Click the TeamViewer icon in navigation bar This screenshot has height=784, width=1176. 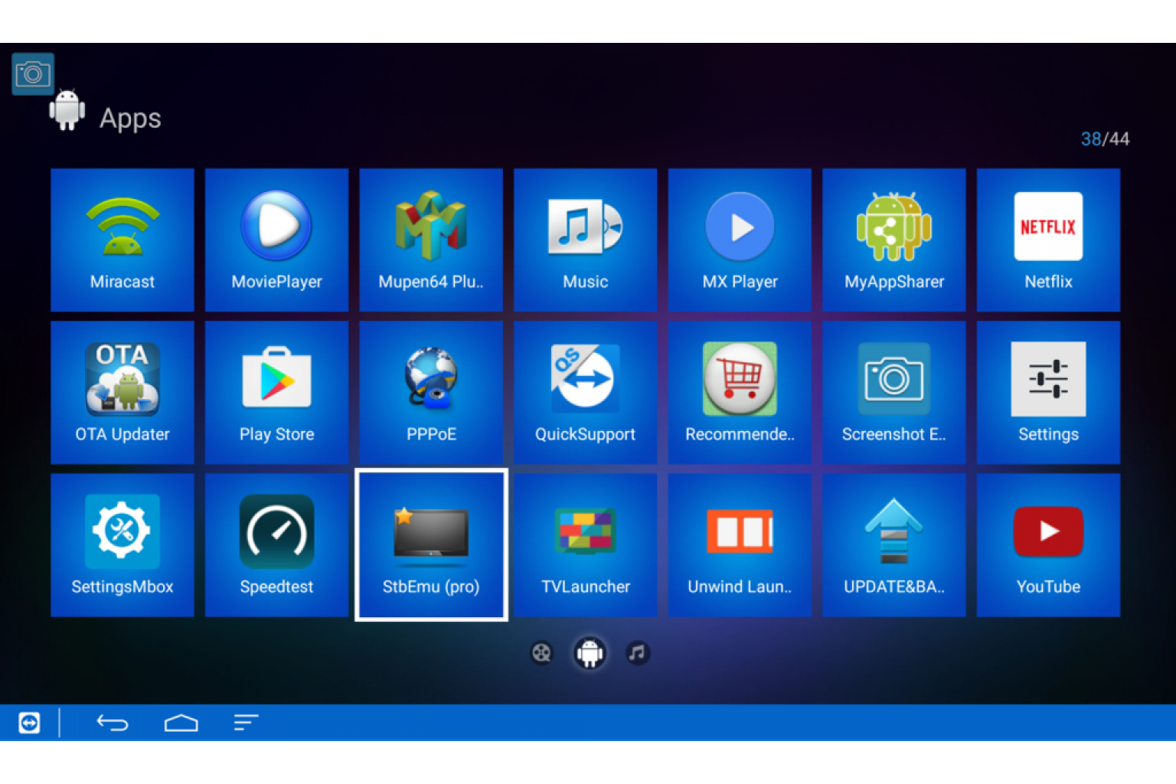coord(29,723)
